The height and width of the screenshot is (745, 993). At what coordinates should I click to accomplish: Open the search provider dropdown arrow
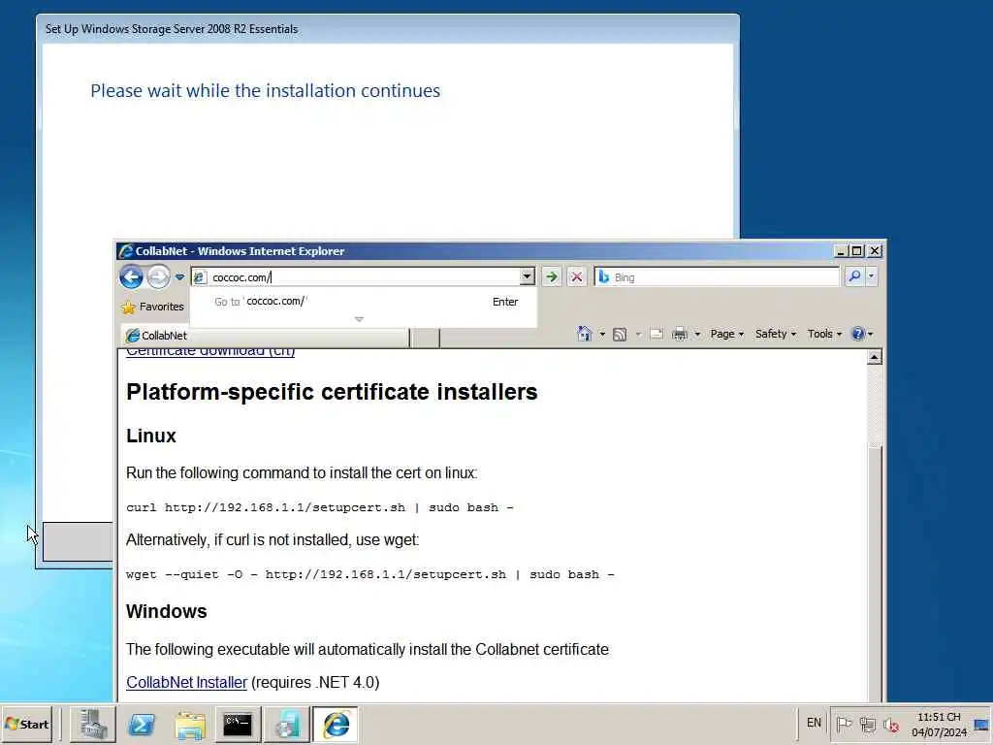click(872, 276)
